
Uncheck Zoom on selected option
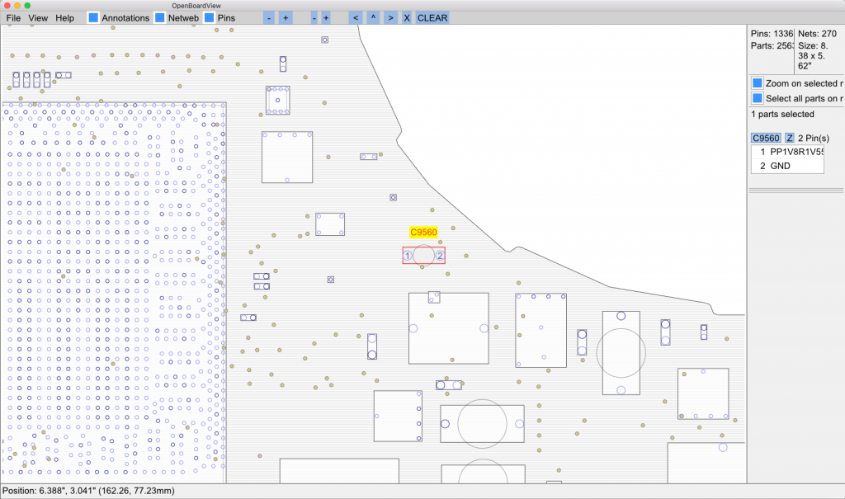[x=757, y=83]
